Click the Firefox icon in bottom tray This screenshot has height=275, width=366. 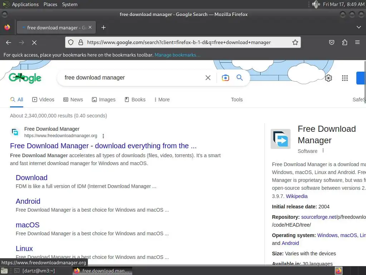pyautogui.click(x=338, y=271)
